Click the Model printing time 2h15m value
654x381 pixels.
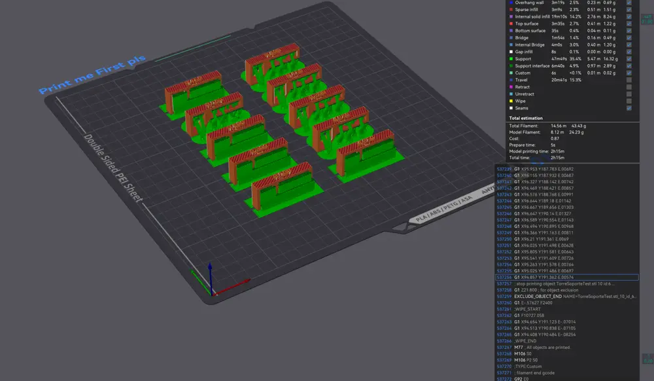557,151
